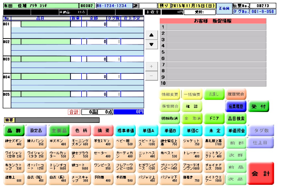Select 標準単価 standard price option
Screen dimensions: 281x190
(x=125, y=130)
